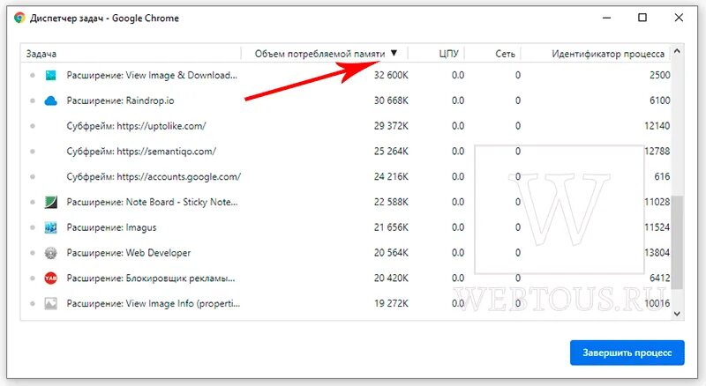Select the Блокировщик рекламы row

coord(346,278)
